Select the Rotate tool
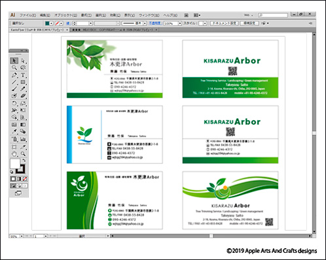 point(14,103)
